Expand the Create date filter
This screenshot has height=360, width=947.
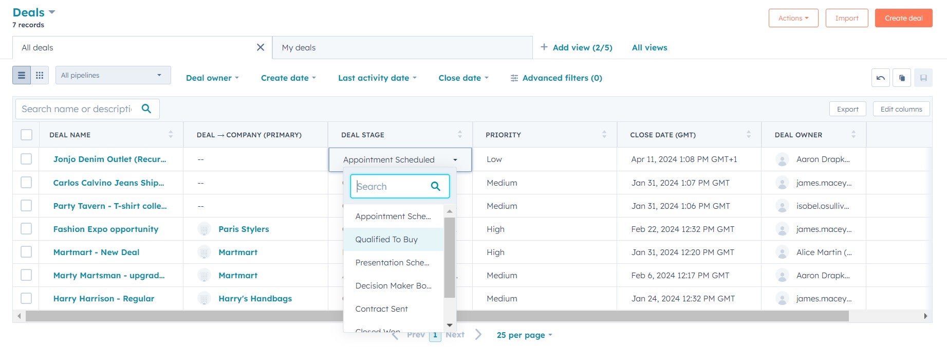point(288,78)
